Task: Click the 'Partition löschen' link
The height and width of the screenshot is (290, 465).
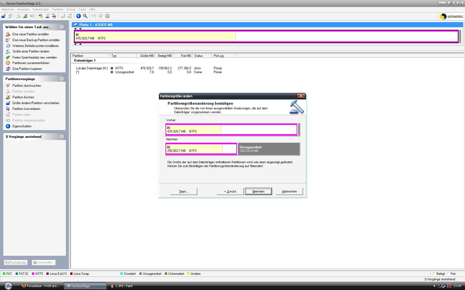Action: [x=23, y=97]
